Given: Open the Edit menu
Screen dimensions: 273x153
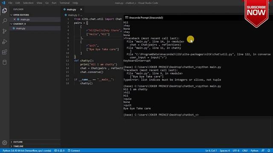Looking at the screenshot, I should (x=17, y=3).
